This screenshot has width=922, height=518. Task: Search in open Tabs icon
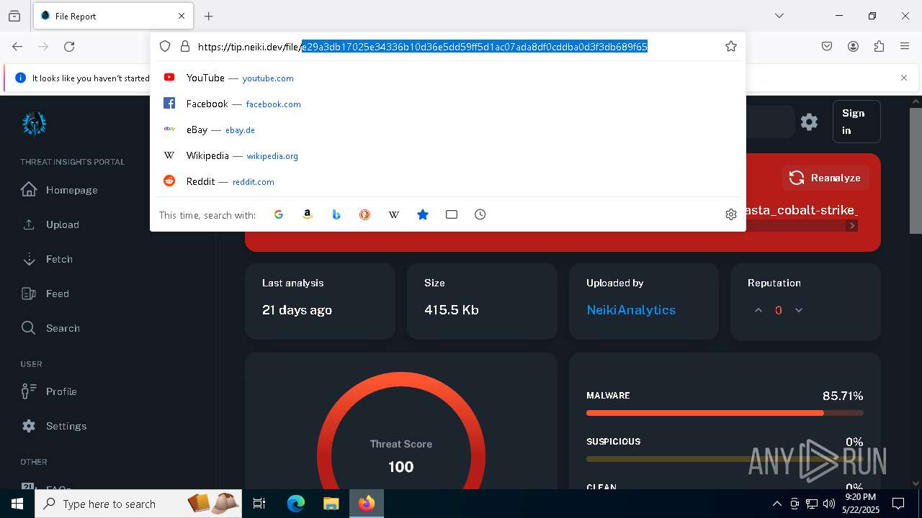(x=452, y=214)
